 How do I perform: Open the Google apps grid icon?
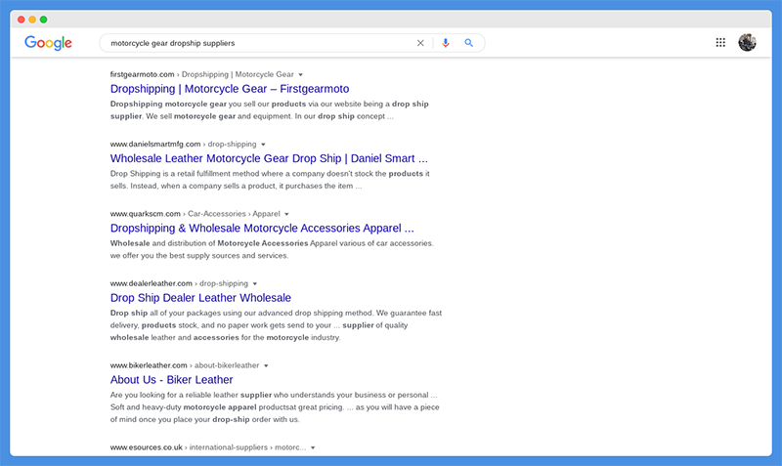pyautogui.click(x=720, y=42)
